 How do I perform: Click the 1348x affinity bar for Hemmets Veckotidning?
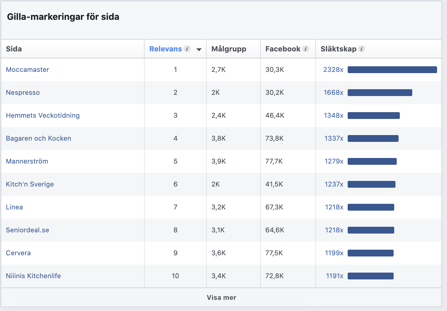point(373,116)
